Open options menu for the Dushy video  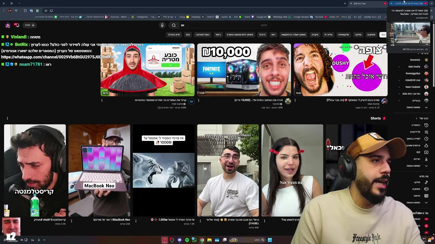coord(295,100)
